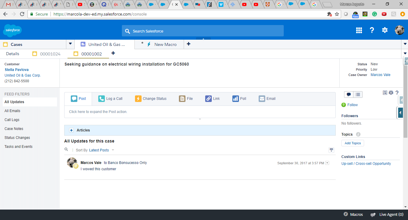Open the Salesforce App Launcher grid
The height and width of the screenshot is (220, 408).
[x=359, y=30]
